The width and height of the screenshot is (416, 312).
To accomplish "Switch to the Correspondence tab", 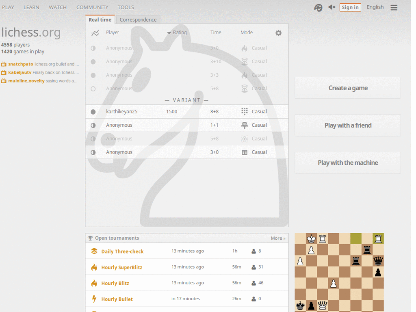I will pos(138,19).
